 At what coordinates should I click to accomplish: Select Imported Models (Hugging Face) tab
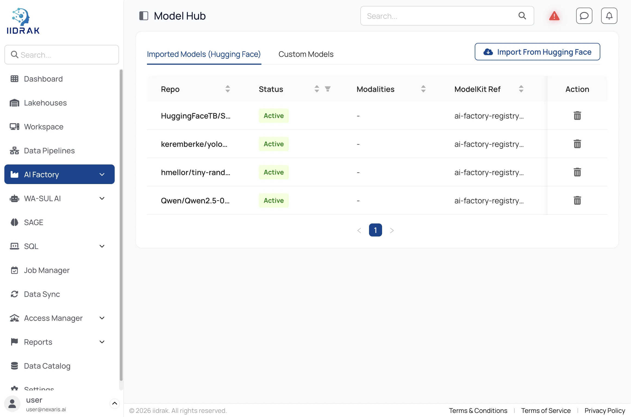point(204,54)
